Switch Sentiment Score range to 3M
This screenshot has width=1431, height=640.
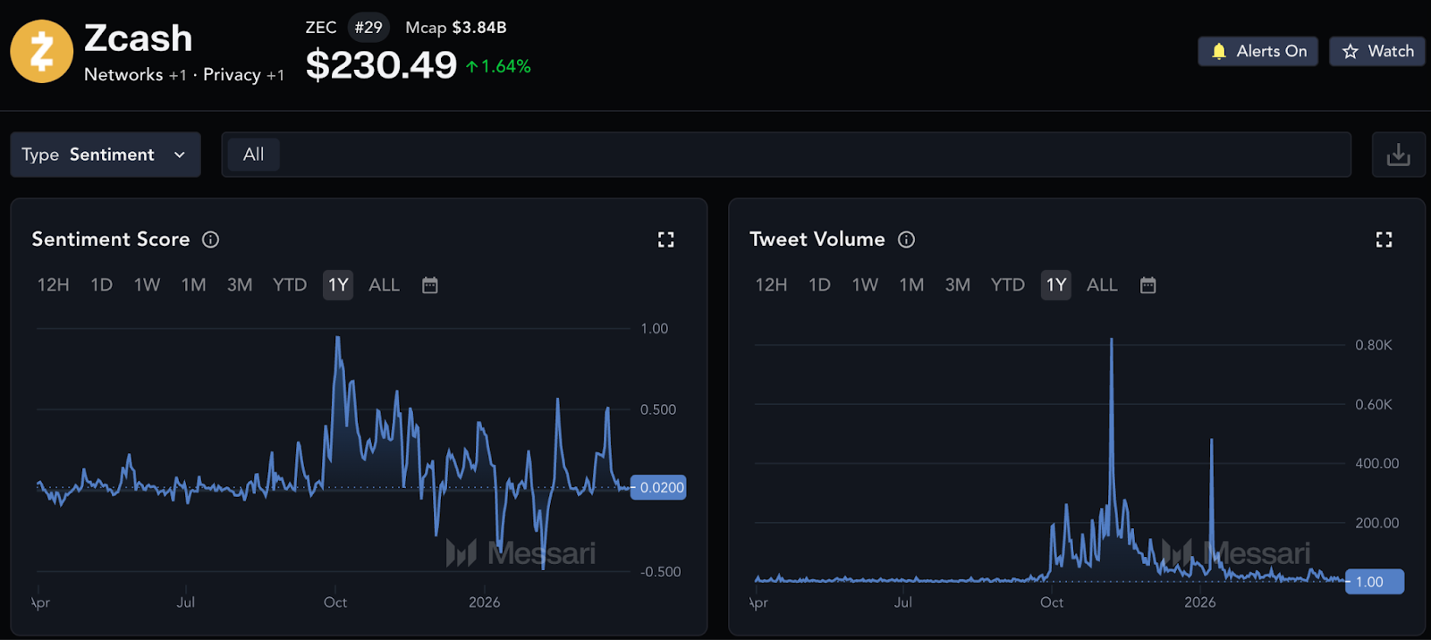click(240, 285)
